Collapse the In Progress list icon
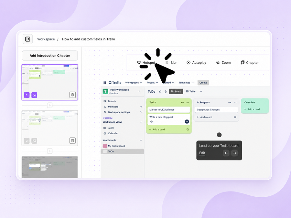Image resolution: width=291 pixels, height=218 pixels. point(230,102)
